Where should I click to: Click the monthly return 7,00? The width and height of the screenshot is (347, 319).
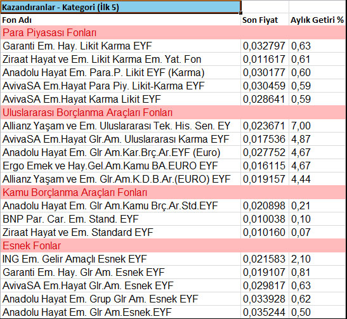pyautogui.click(x=317, y=126)
